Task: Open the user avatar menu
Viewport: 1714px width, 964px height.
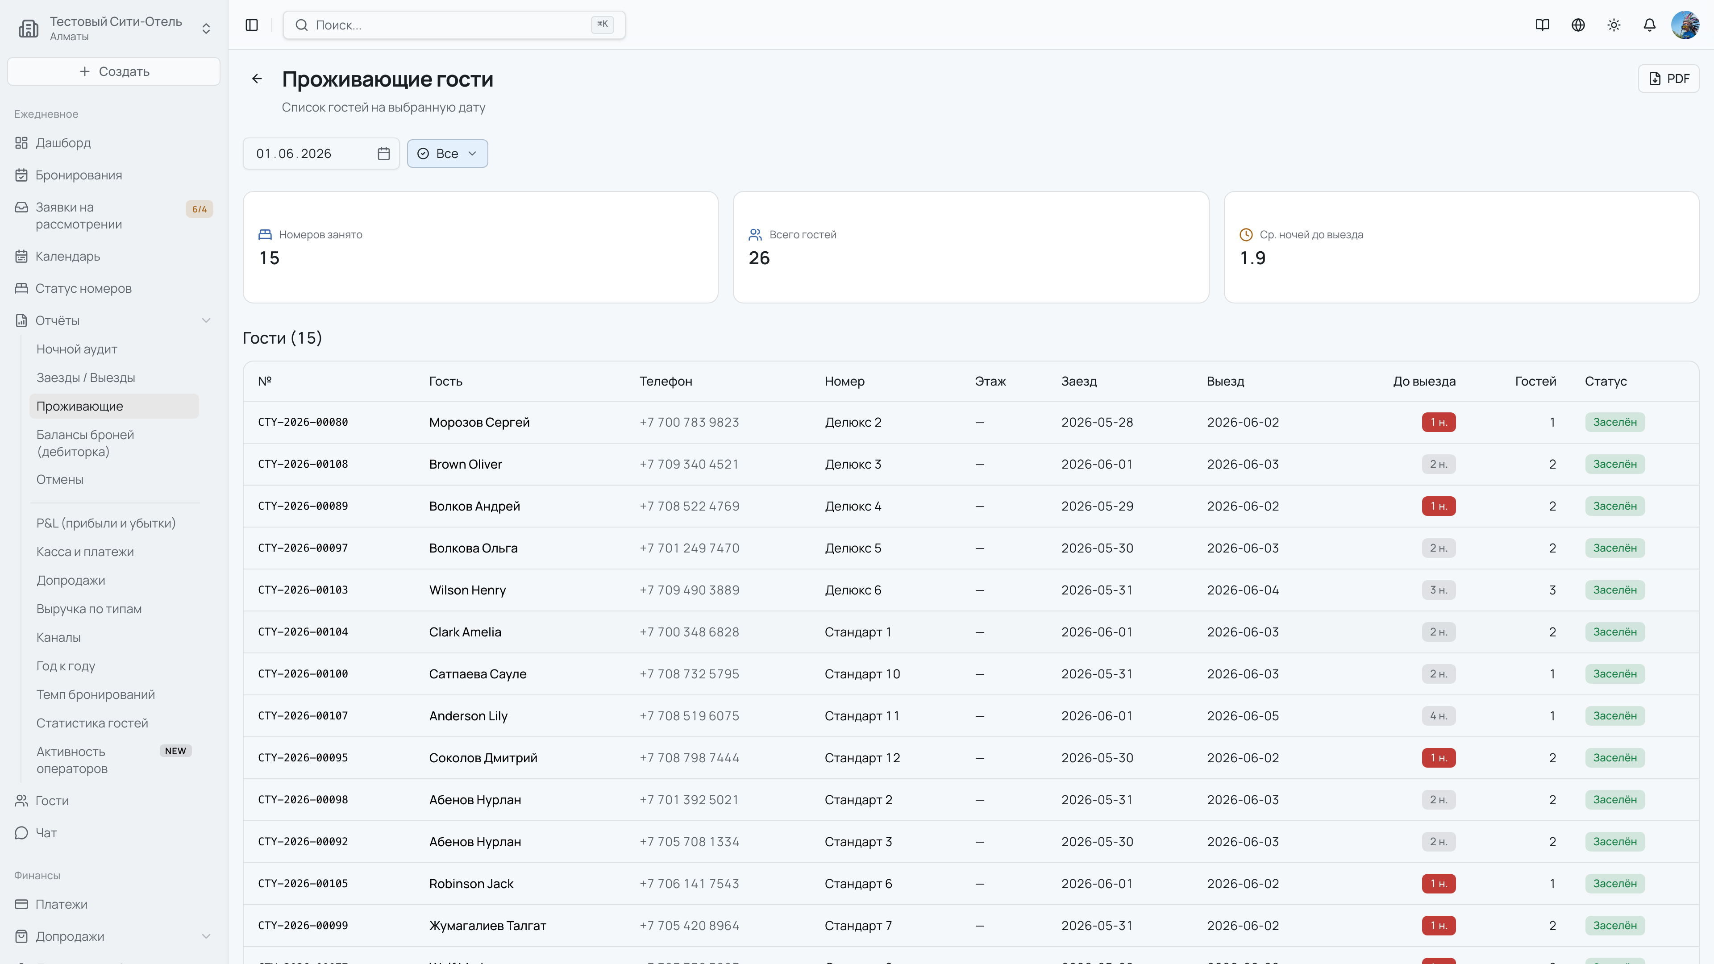Action: coord(1685,25)
